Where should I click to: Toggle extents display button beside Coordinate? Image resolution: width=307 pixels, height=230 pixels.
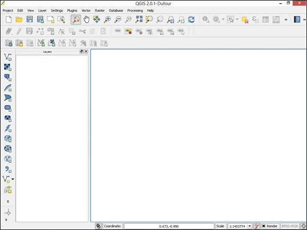(x=98, y=226)
